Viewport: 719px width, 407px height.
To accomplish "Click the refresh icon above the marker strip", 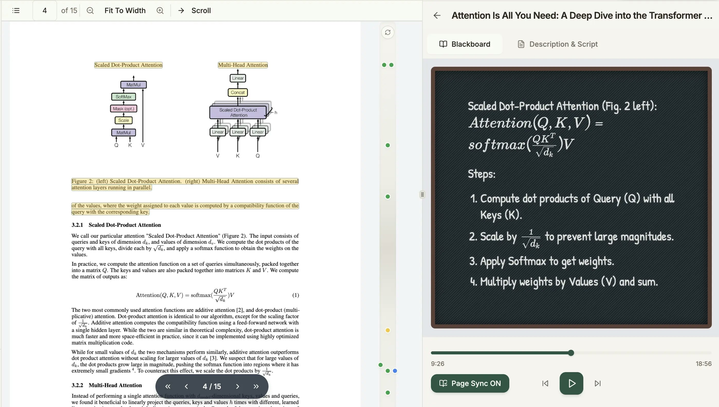I will click(x=388, y=32).
